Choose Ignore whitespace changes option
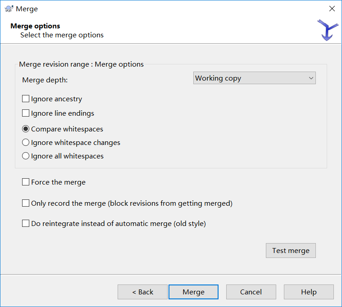 pyautogui.click(x=26, y=143)
